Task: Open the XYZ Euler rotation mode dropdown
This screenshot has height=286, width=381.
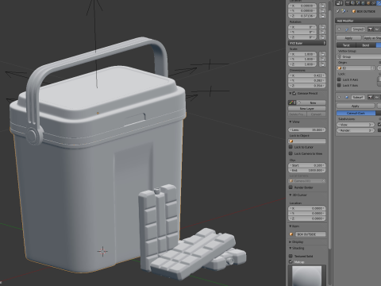Action: [x=307, y=43]
